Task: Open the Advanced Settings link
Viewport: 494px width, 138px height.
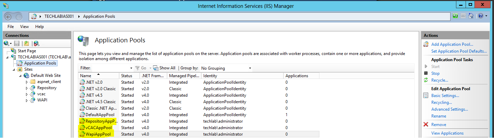Action: point(449,109)
